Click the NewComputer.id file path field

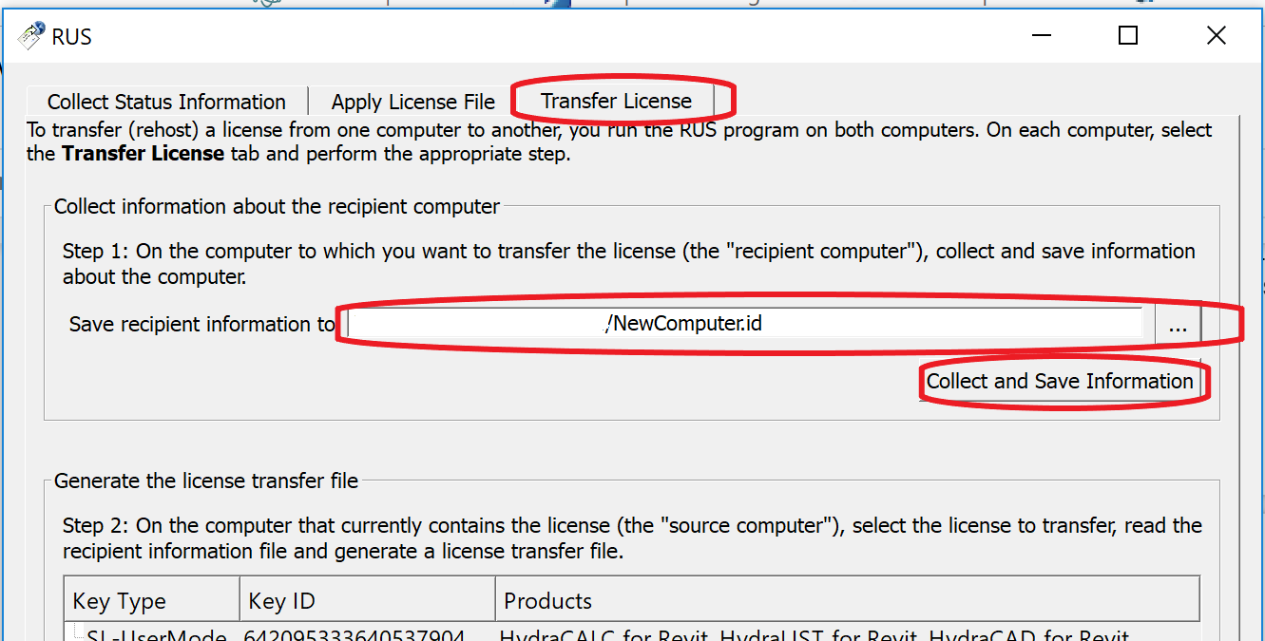(x=746, y=324)
